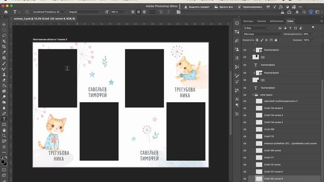
Task: Select the котики_2.psd document tab
Action: coord(45,19)
